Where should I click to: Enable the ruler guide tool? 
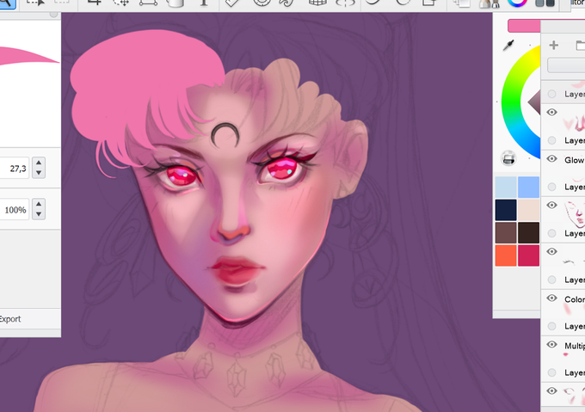click(232, 3)
